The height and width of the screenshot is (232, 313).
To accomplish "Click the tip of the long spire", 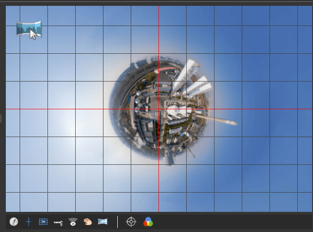I will 236,122.
